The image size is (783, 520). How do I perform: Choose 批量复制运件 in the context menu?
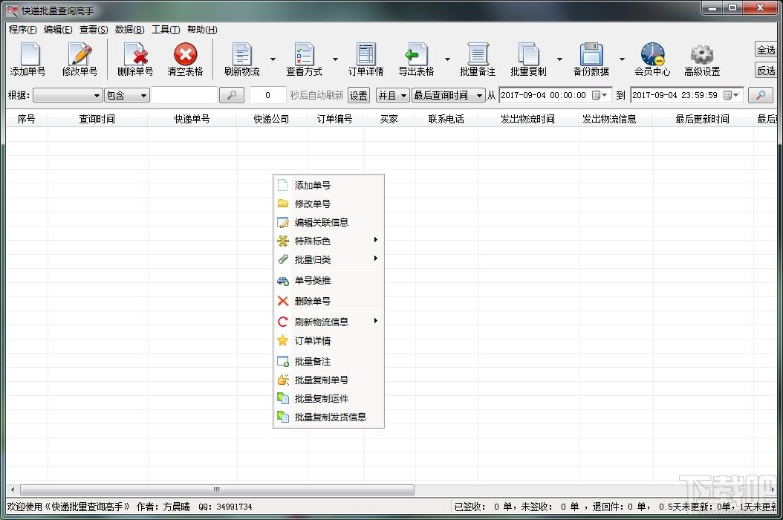pos(328,398)
